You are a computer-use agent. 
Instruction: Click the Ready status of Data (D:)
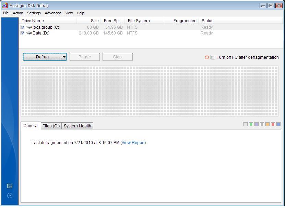coord(207,33)
